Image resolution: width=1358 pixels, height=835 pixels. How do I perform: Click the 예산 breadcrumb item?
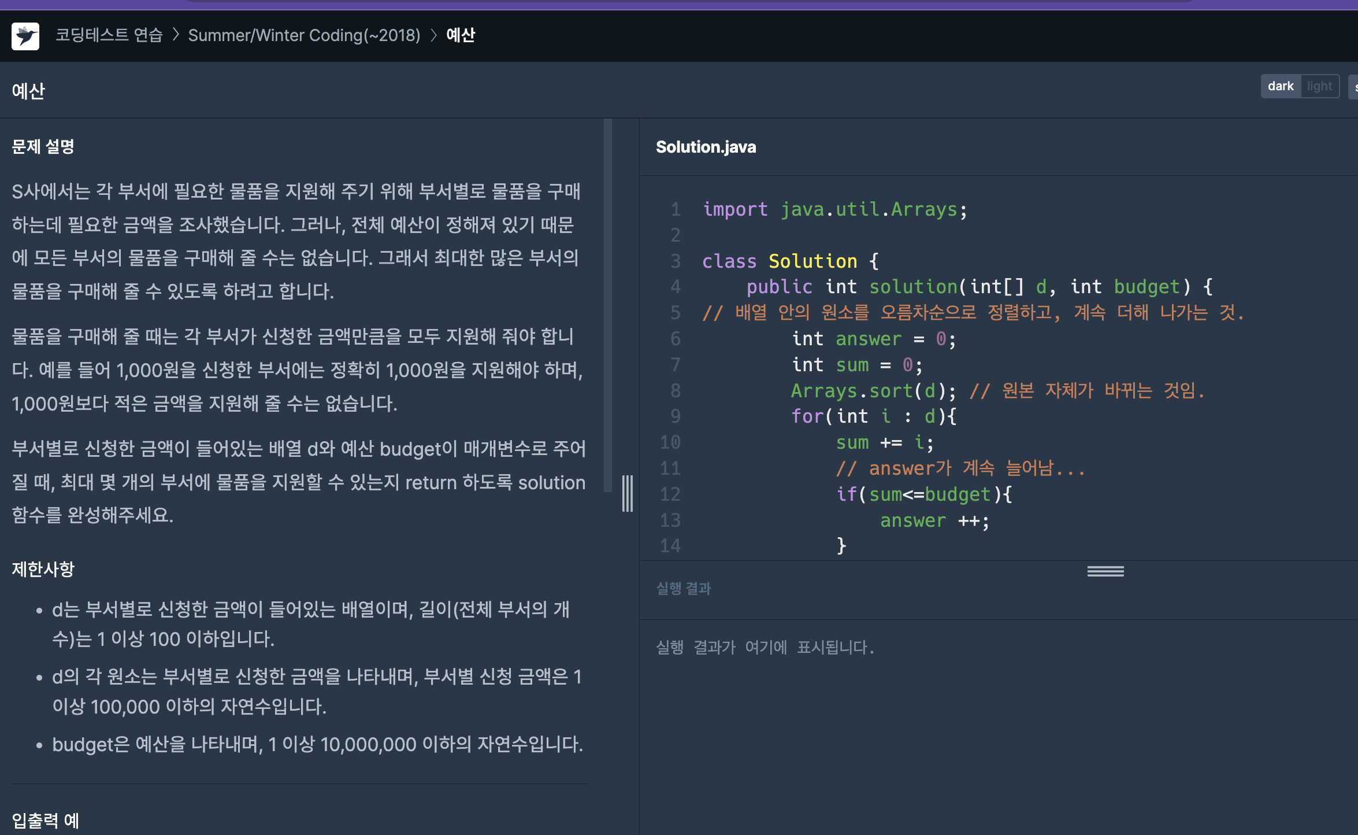click(461, 35)
